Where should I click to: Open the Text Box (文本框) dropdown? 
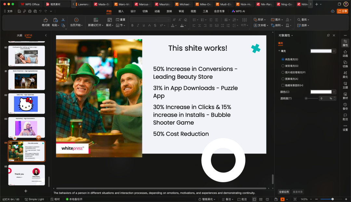tap(261, 25)
